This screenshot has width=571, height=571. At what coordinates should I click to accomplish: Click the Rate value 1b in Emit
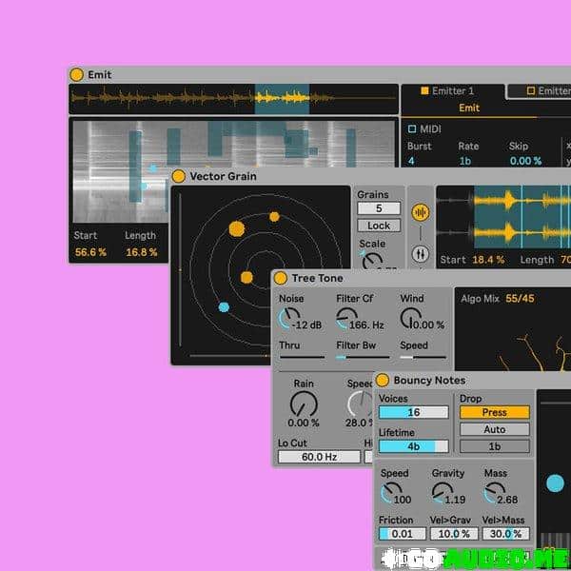point(465,161)
